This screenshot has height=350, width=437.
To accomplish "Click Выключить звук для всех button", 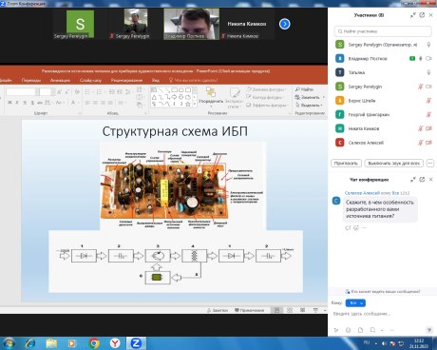I will tap(394, 164).
